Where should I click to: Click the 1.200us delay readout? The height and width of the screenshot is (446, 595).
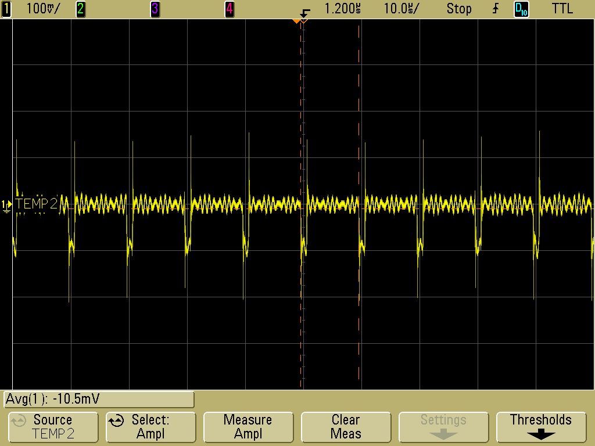[x=343, y=8]
